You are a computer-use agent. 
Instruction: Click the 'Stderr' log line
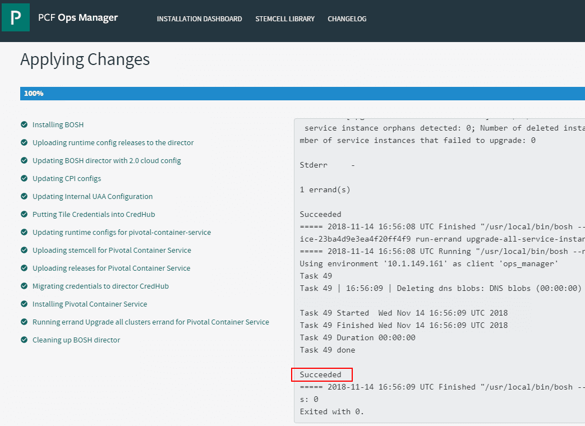tap(327, 165)
